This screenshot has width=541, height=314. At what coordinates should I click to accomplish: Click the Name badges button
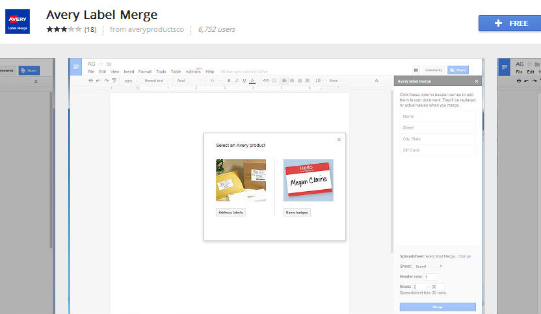(x=297, y=213)
